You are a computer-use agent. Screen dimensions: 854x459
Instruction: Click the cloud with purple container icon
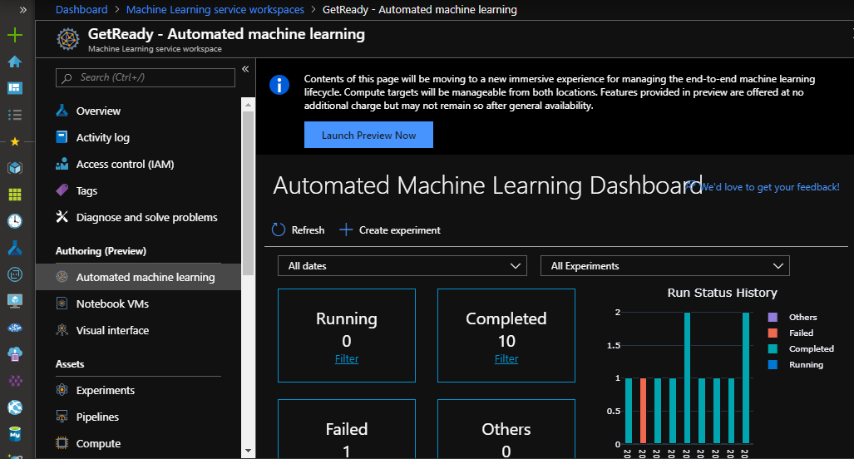point(15,354)
